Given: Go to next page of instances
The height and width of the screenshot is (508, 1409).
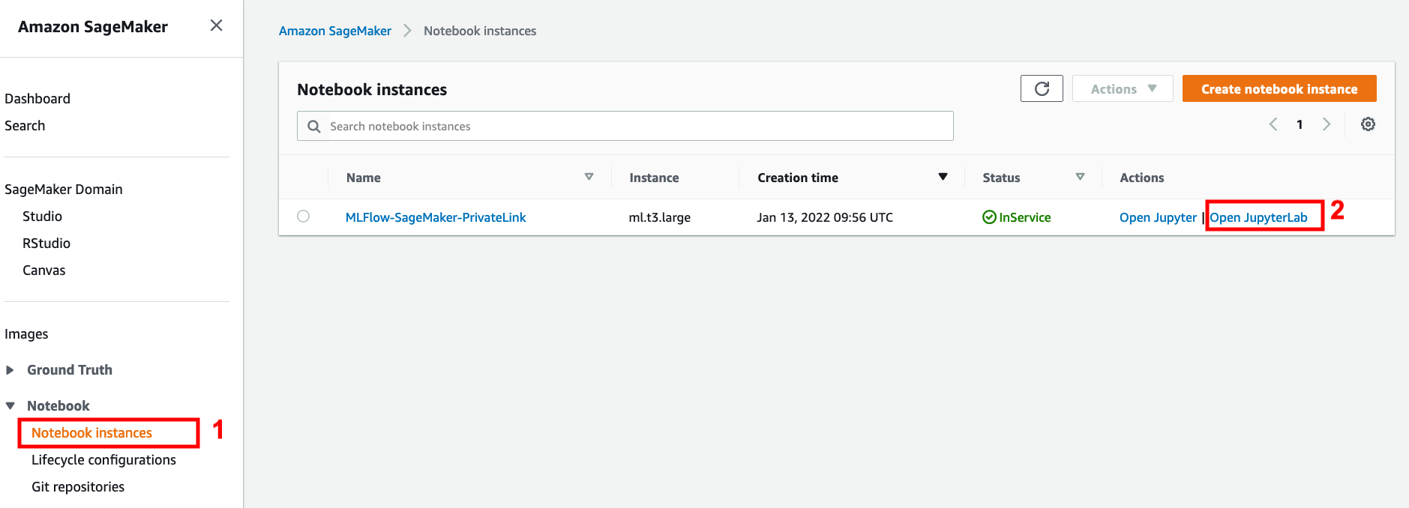Looking at the screenshot, I should 1327,124.
